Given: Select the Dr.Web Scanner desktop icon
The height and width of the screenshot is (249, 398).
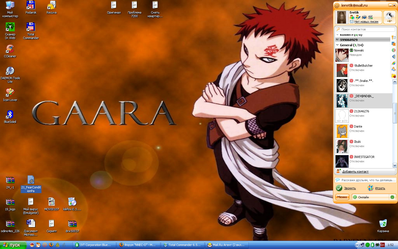Looking at the screenshot, I should (10, 31).
